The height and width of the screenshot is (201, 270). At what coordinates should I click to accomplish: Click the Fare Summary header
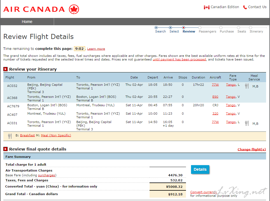pyautogui.click(x=18, y=157)
